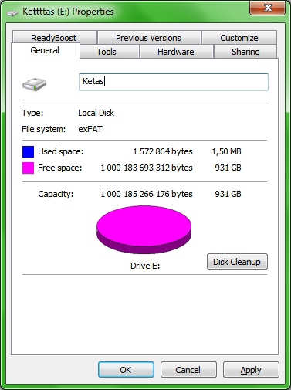291x390 pixels.
Task: Click the window title 'Kettttas (E:) Properties'
Action: pos(68,12)
